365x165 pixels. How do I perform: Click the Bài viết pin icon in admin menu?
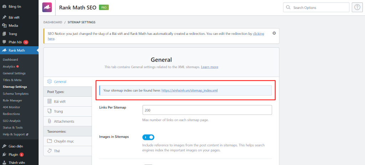coord(4,17)
